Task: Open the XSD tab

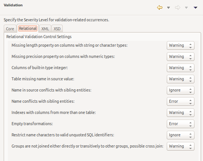Action: point(57,29)
